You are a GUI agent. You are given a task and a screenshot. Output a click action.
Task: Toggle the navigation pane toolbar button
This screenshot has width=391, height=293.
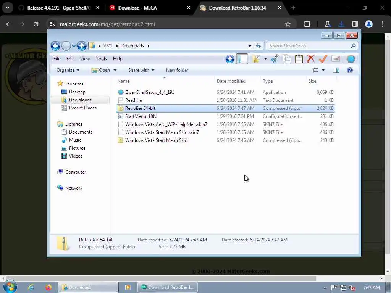click(242, 59)
